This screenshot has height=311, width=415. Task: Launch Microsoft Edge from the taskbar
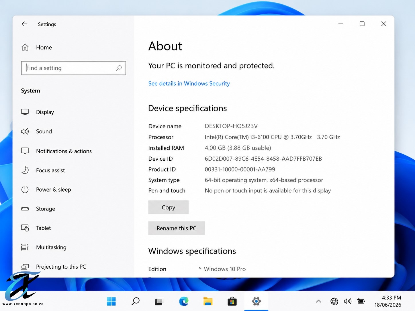click(184, 301)
